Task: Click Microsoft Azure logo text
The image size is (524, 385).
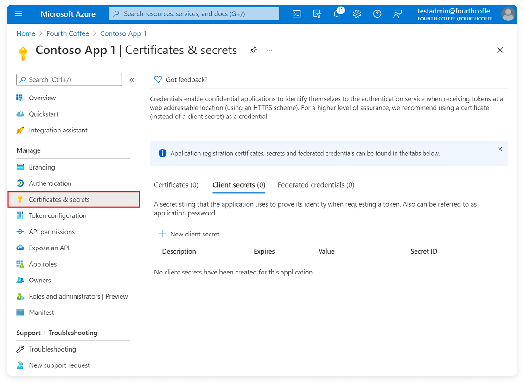Action: pyautogui.click(x=68, y=14)
